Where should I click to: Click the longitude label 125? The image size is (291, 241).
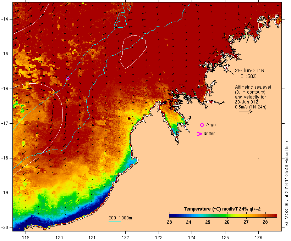[225, 238]
